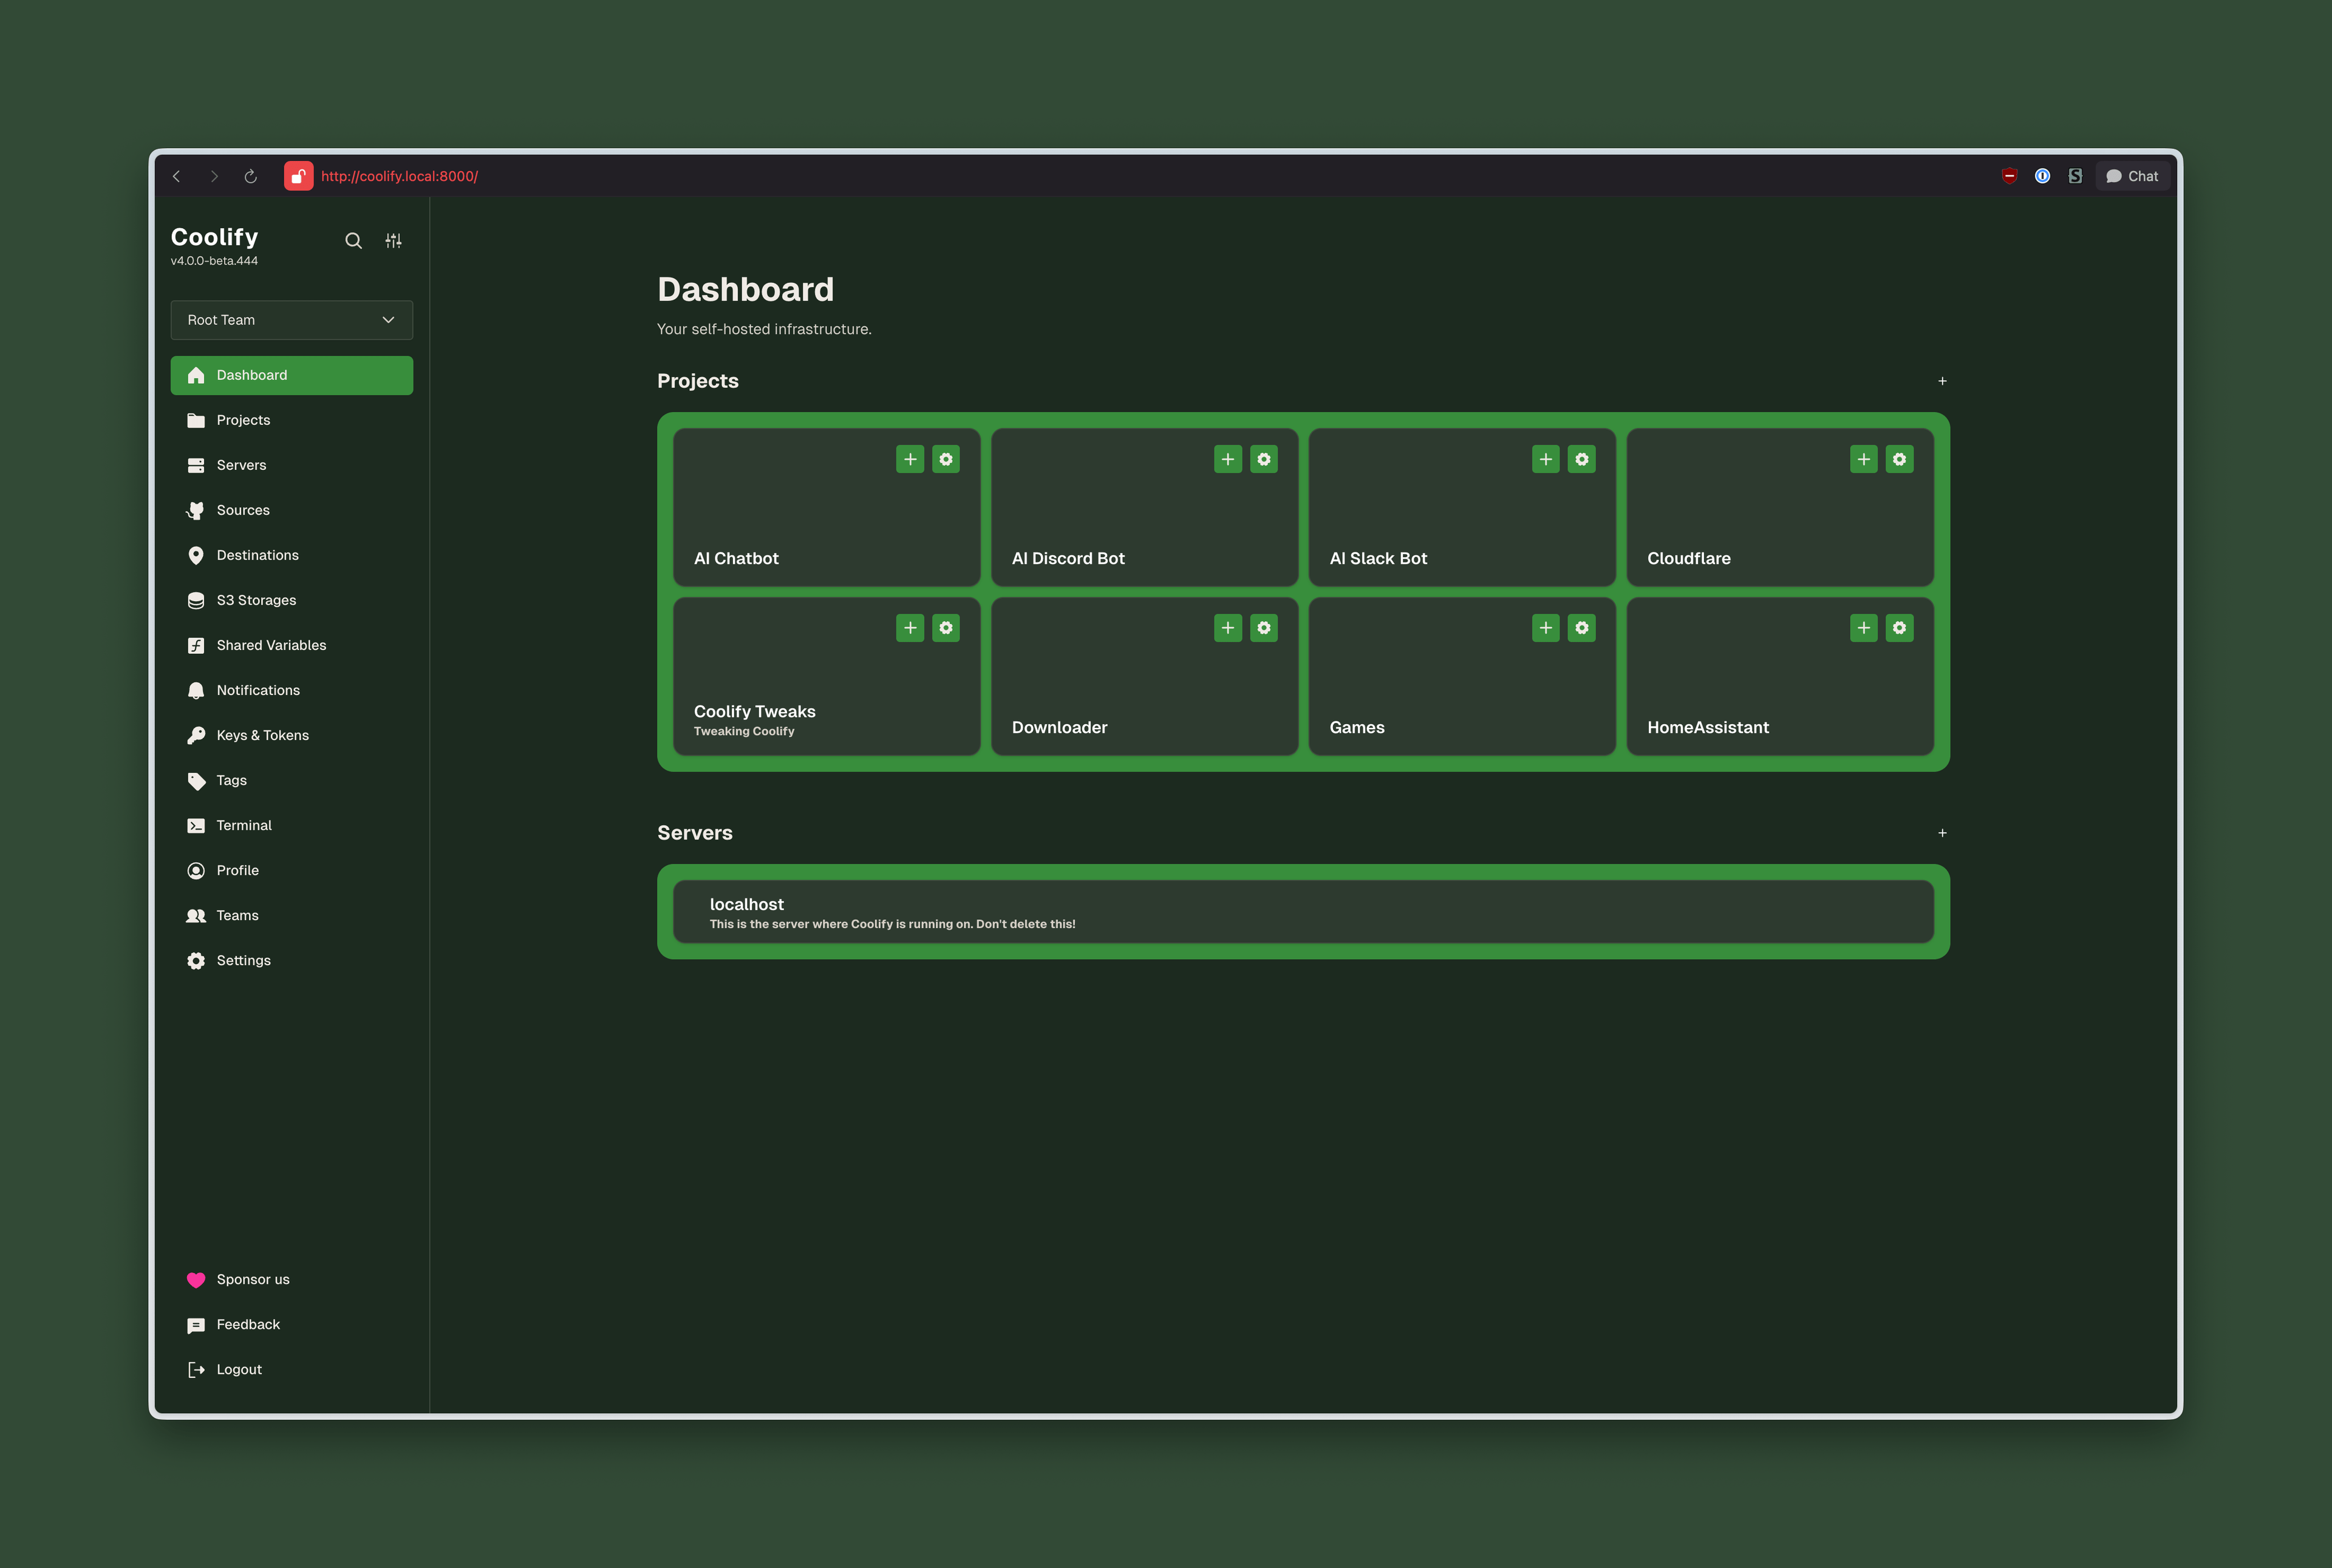Reload the page with the refresh icon
This screenshot has height=1568, width=2332.
[x=250, y=176]
